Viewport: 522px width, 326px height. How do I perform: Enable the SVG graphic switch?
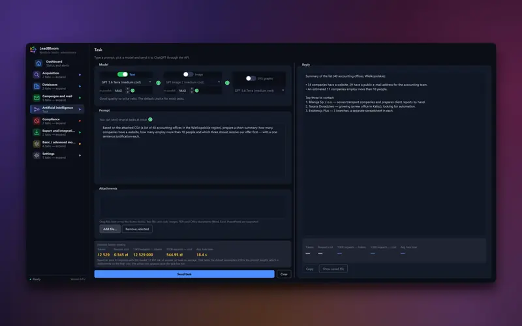[251, 78]
